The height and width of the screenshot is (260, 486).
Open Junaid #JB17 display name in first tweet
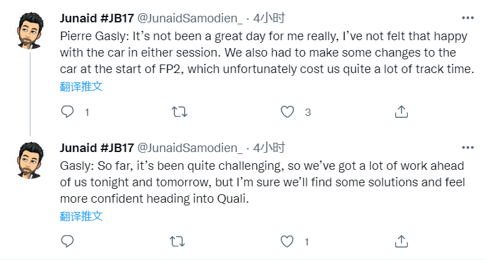(x=97, y=18)
